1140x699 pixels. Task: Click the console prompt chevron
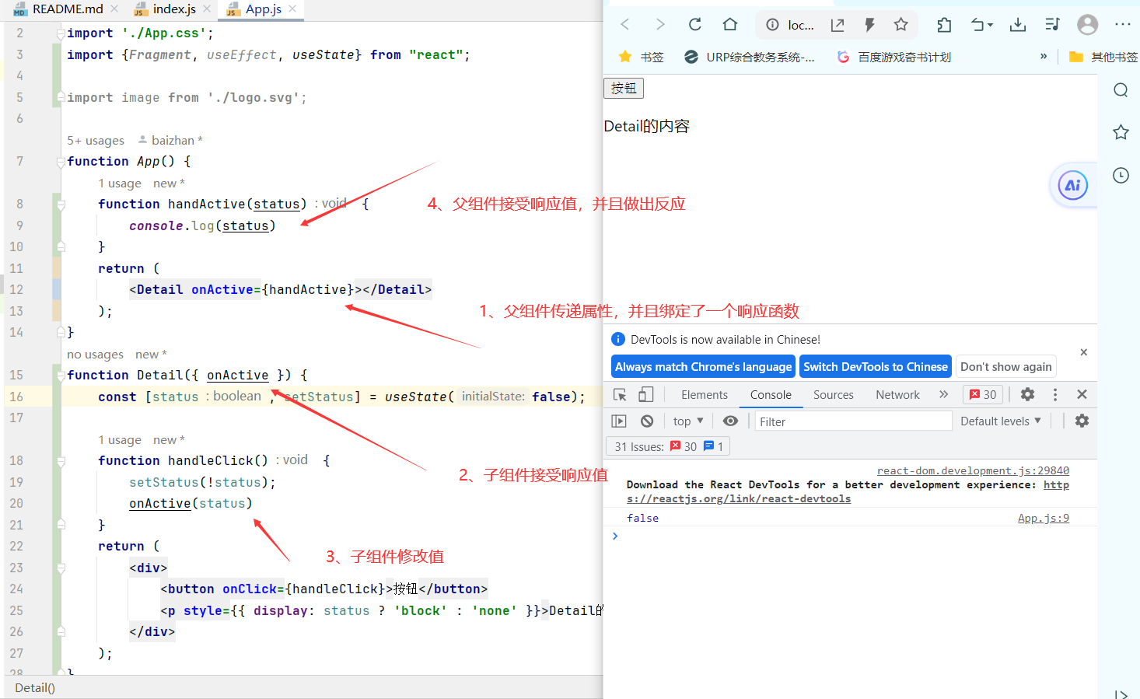pyautogui.click(x=614, y=536)
